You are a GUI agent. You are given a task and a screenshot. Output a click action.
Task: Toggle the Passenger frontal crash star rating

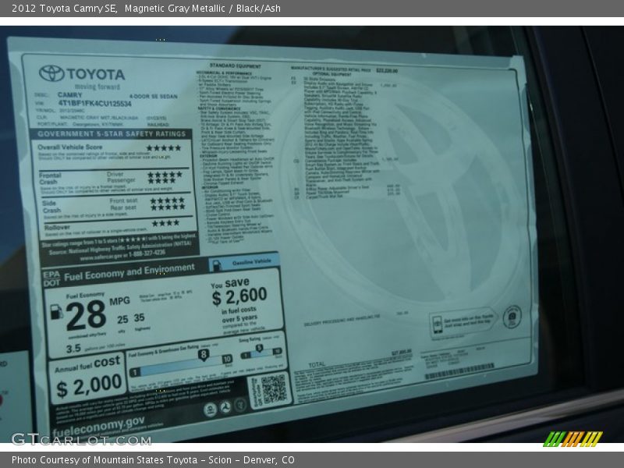163,181
